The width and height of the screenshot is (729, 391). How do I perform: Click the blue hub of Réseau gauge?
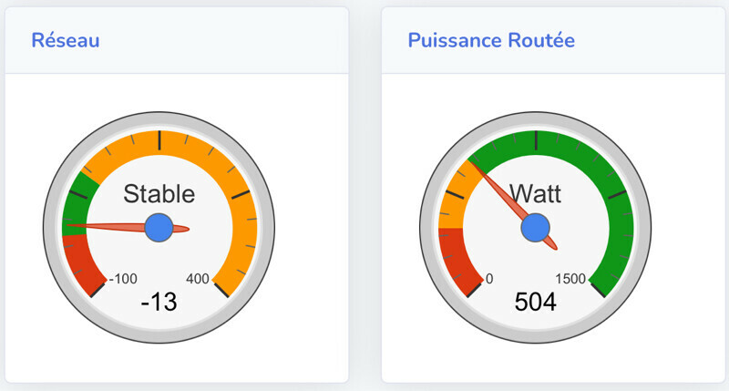(159, 228)
